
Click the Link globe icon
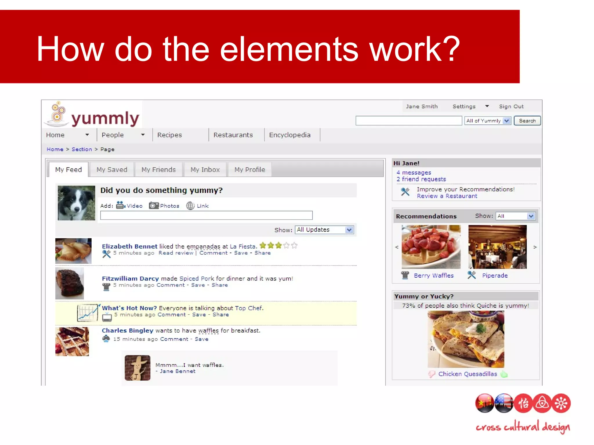[x=190, y=206]
